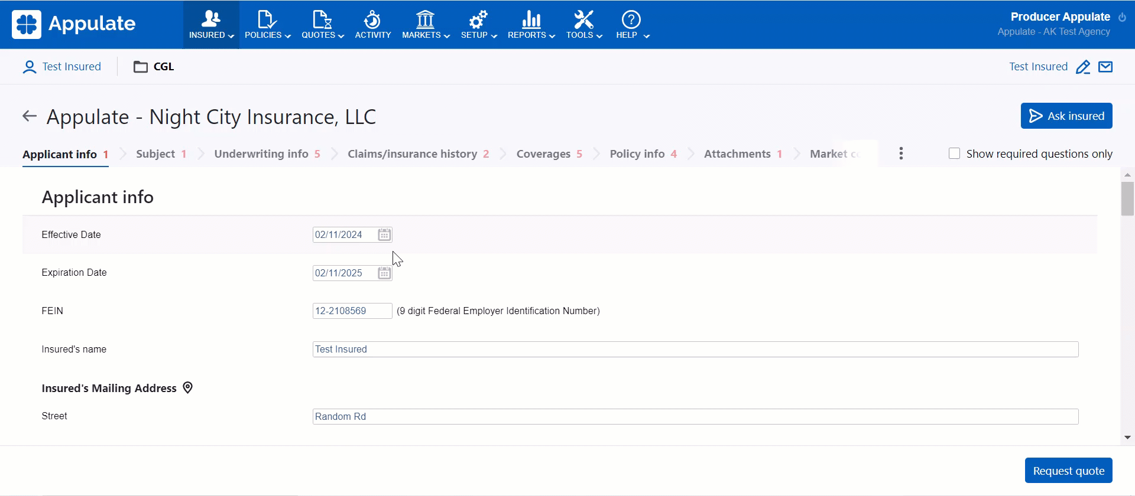
Task: Click the Request quote button
Action: [x=1068, y=471]
